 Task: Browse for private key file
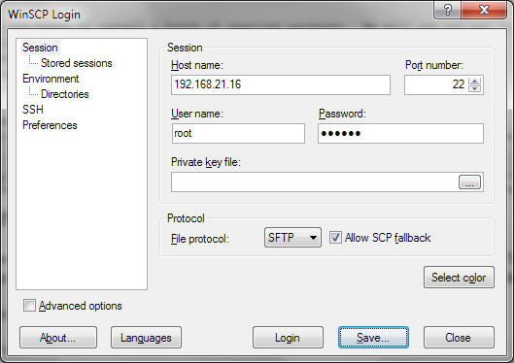pyautogui.click(x=469, y=182)
